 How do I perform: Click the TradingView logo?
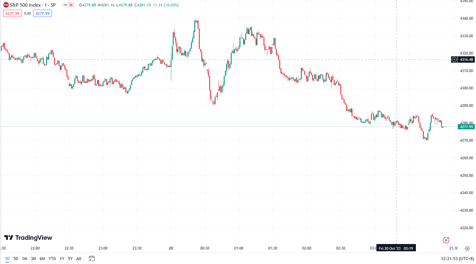pos(28,238)
